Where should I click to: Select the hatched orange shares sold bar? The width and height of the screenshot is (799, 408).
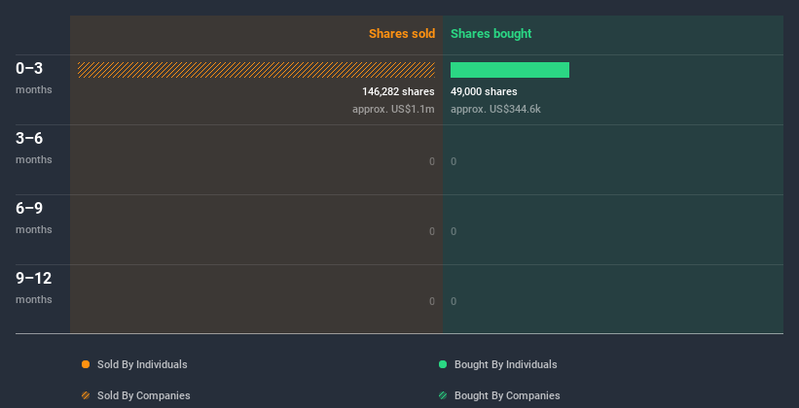[x=256, y=70]
